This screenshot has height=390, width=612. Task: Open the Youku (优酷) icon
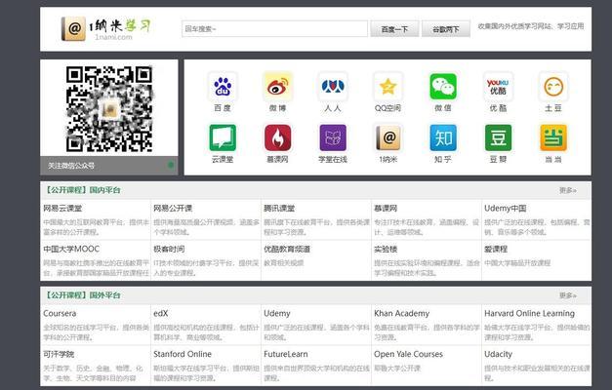pyautogui.click(x=498, y=87)
